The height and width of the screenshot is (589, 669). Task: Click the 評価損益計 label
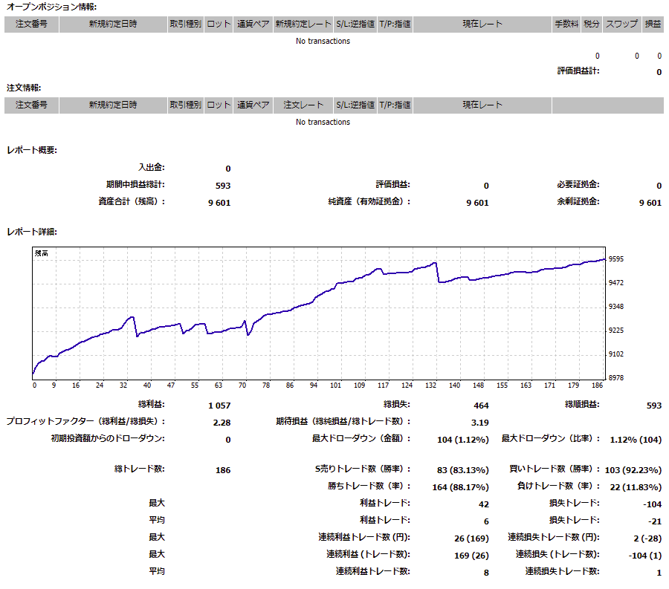[578, 71]
